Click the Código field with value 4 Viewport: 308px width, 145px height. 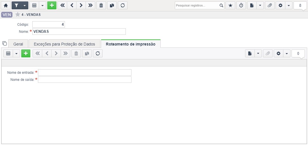[48, 25]
